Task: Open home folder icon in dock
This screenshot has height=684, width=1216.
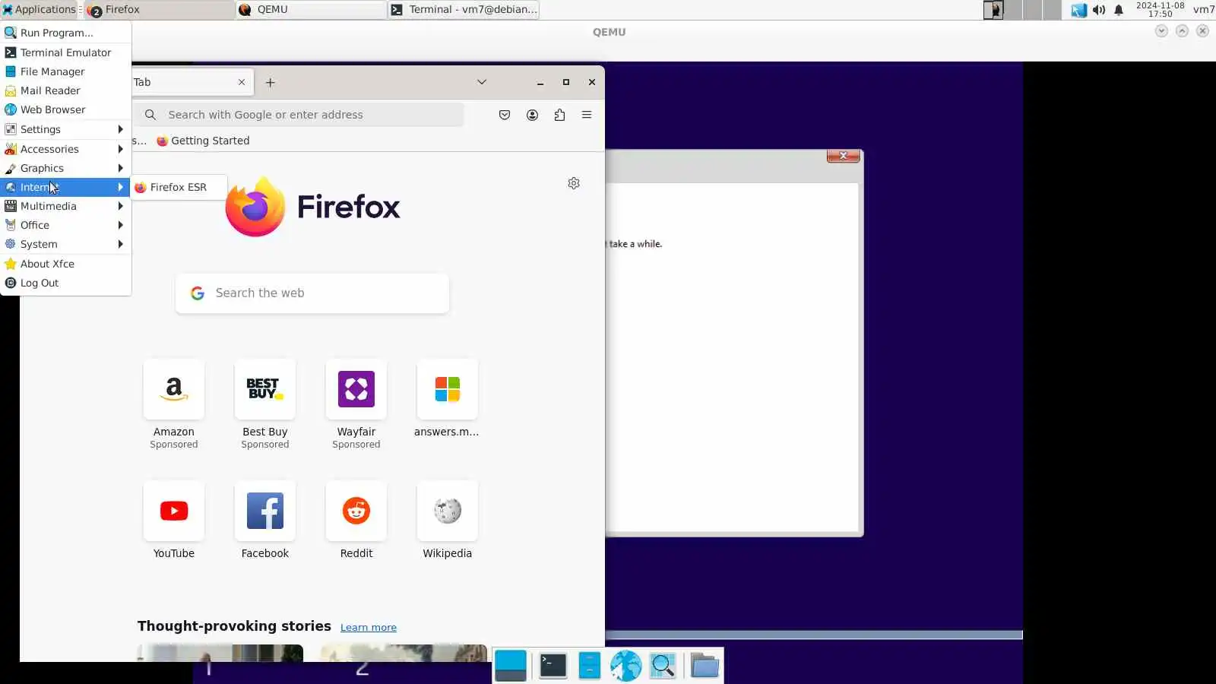Action: pos(705,666)
